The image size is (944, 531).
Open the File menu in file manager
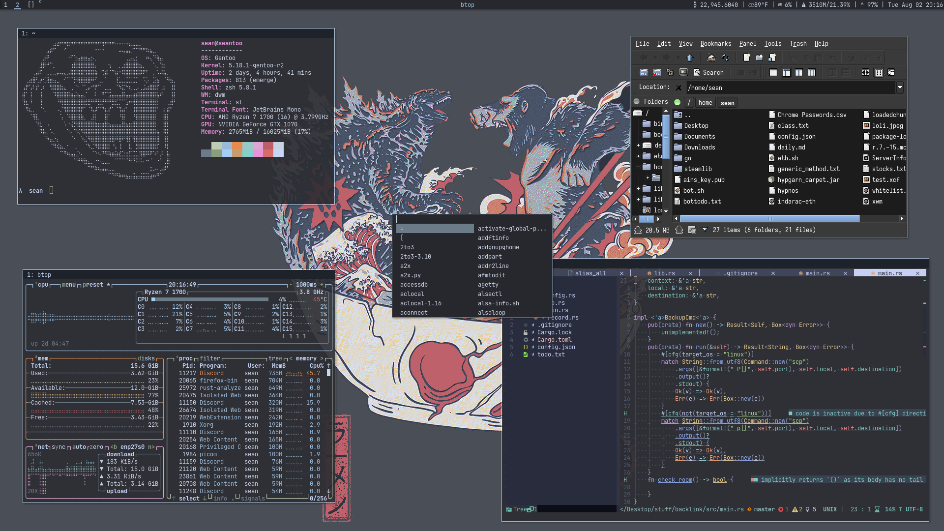pos(642,43)
